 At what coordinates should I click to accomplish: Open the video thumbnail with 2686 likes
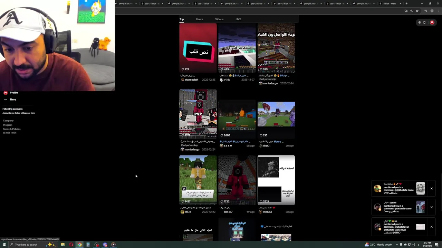237,114
